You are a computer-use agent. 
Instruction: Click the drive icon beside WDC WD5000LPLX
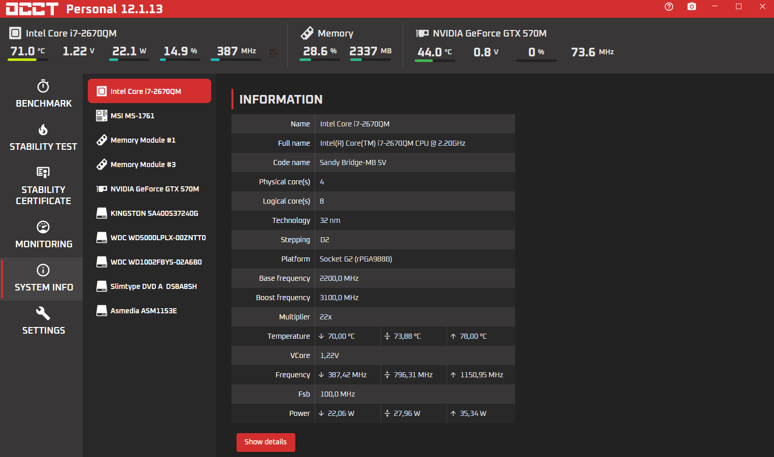pyautogui.click(x=102, y=238)
